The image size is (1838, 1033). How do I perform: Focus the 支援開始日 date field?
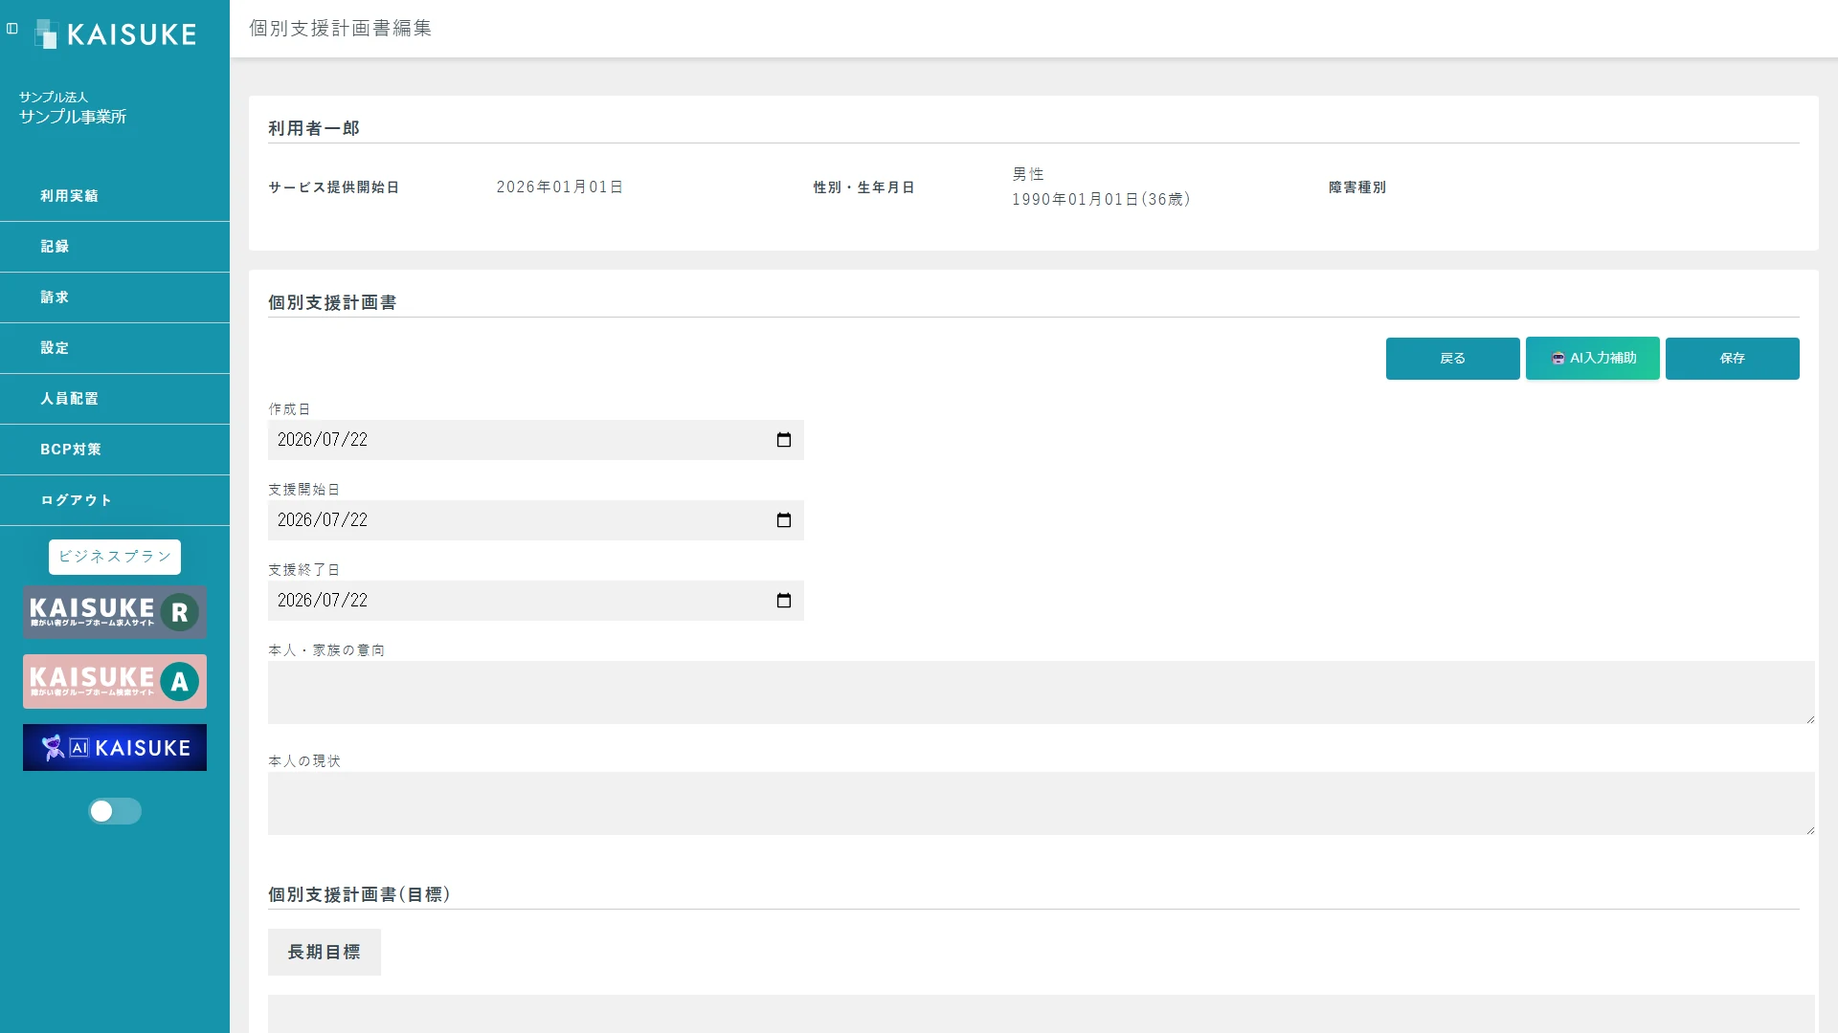pos(536,520)
